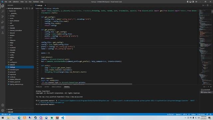Open the Help menu
Image resolution: width=213 pixels, height=120 pixels.
(x=42, y=2)
